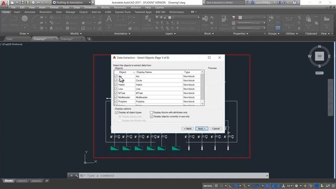336x189 pixels.
Task: Switch to Drawing2 file tab
Action: (x=67, y=39)
